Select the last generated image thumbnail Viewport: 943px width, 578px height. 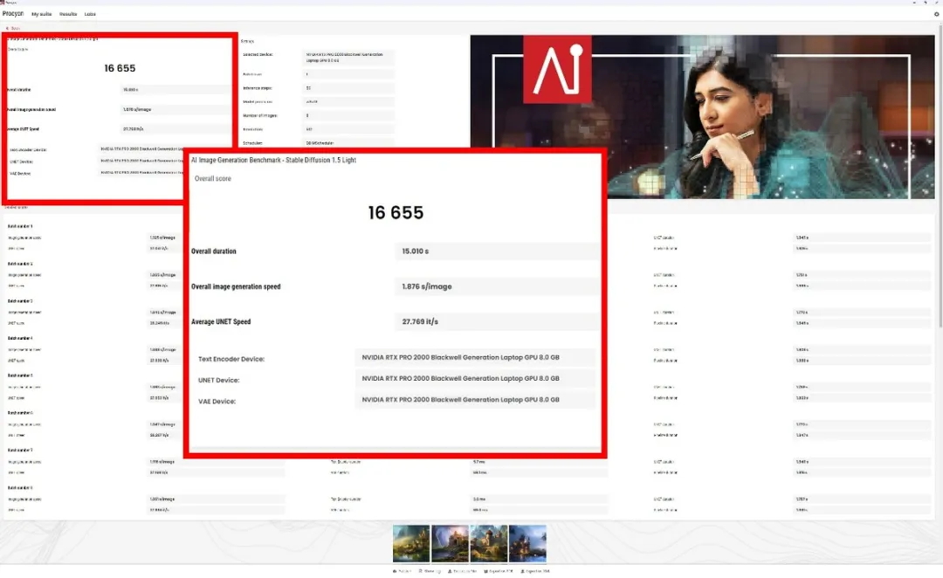(527, 543)
